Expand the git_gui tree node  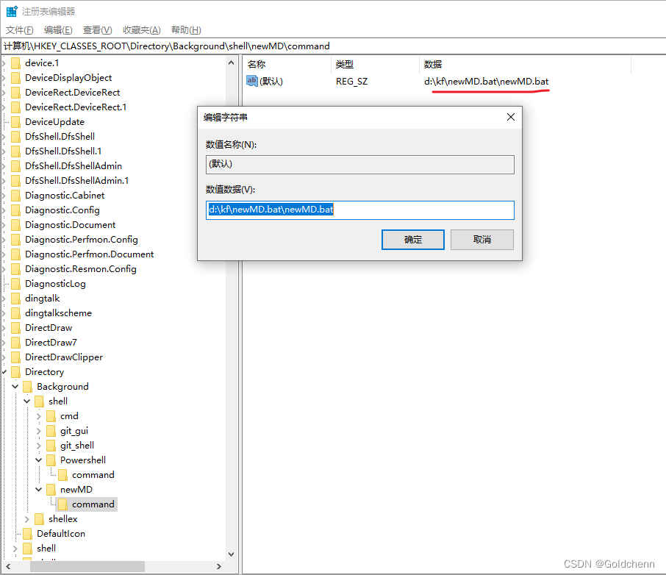[x=38, y=430]
